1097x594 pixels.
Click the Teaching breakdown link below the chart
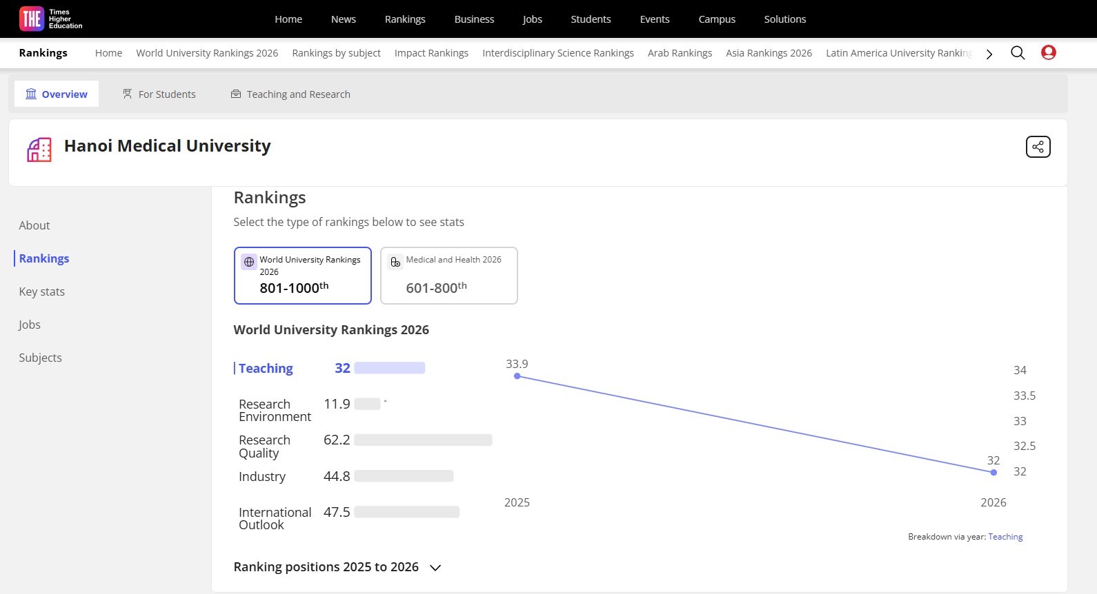(x=1005, y=537)
